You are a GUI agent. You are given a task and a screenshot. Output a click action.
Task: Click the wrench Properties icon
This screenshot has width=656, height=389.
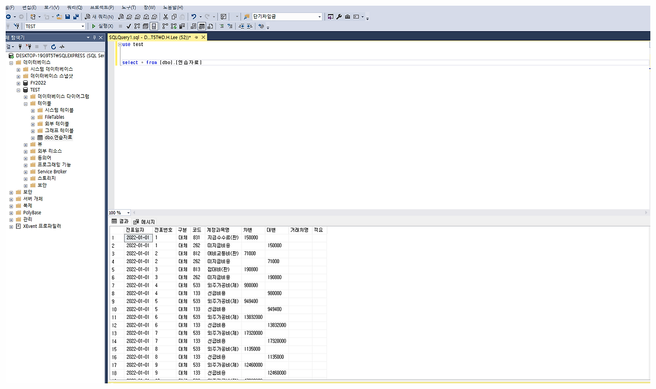pos(339,16)
